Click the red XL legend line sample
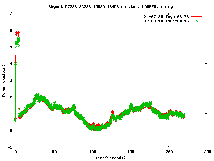Screen dimensions: 214x161 pyautogui.click(x=197, y=17)
